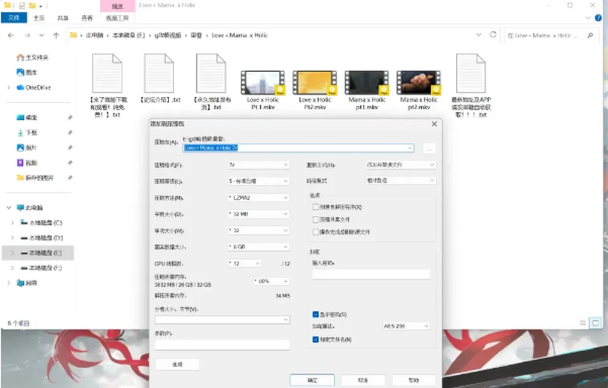Enable delete source files after compression
The image size is (608, 388).
click(315, 232)
